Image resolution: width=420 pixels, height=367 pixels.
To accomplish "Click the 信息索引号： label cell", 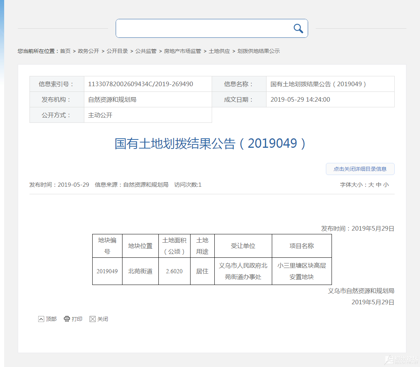I will 57,84.
